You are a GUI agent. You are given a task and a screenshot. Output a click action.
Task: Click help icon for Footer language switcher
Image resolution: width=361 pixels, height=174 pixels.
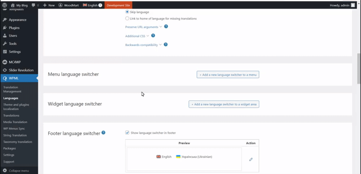[x=103, y=133]
